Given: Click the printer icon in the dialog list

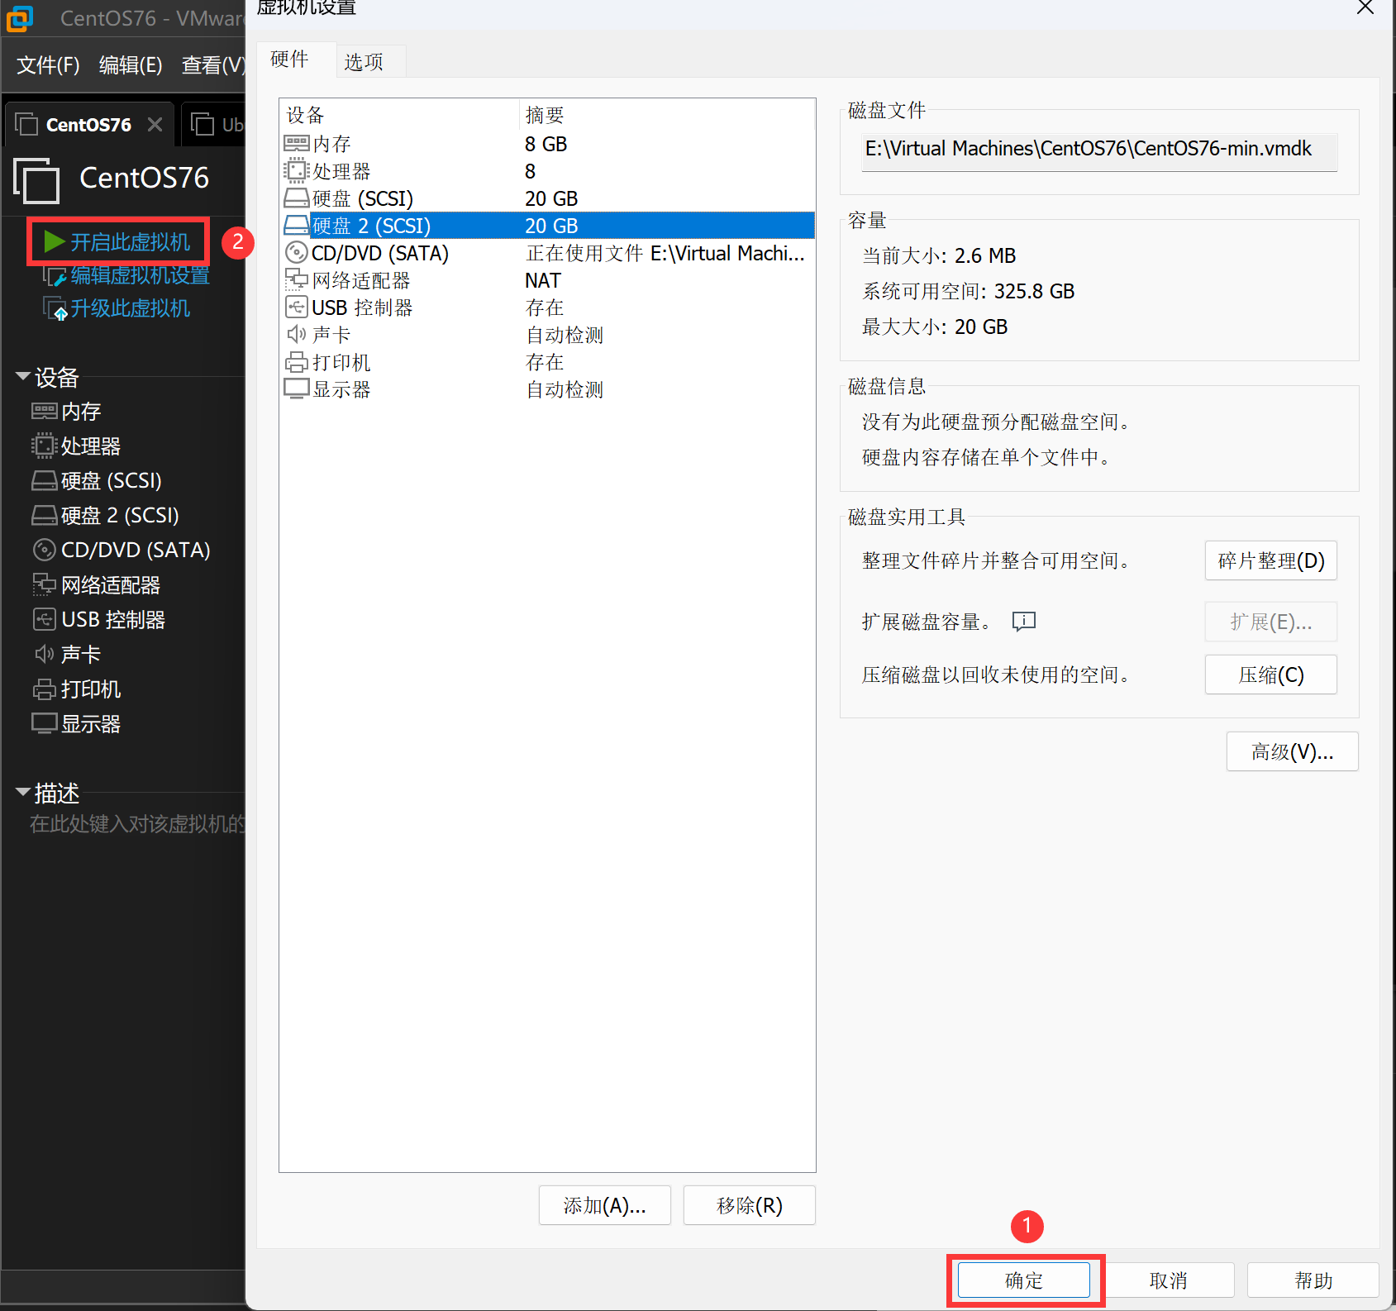Looking at the screenshot, I should pyautogui.click(x=296, y=362).
